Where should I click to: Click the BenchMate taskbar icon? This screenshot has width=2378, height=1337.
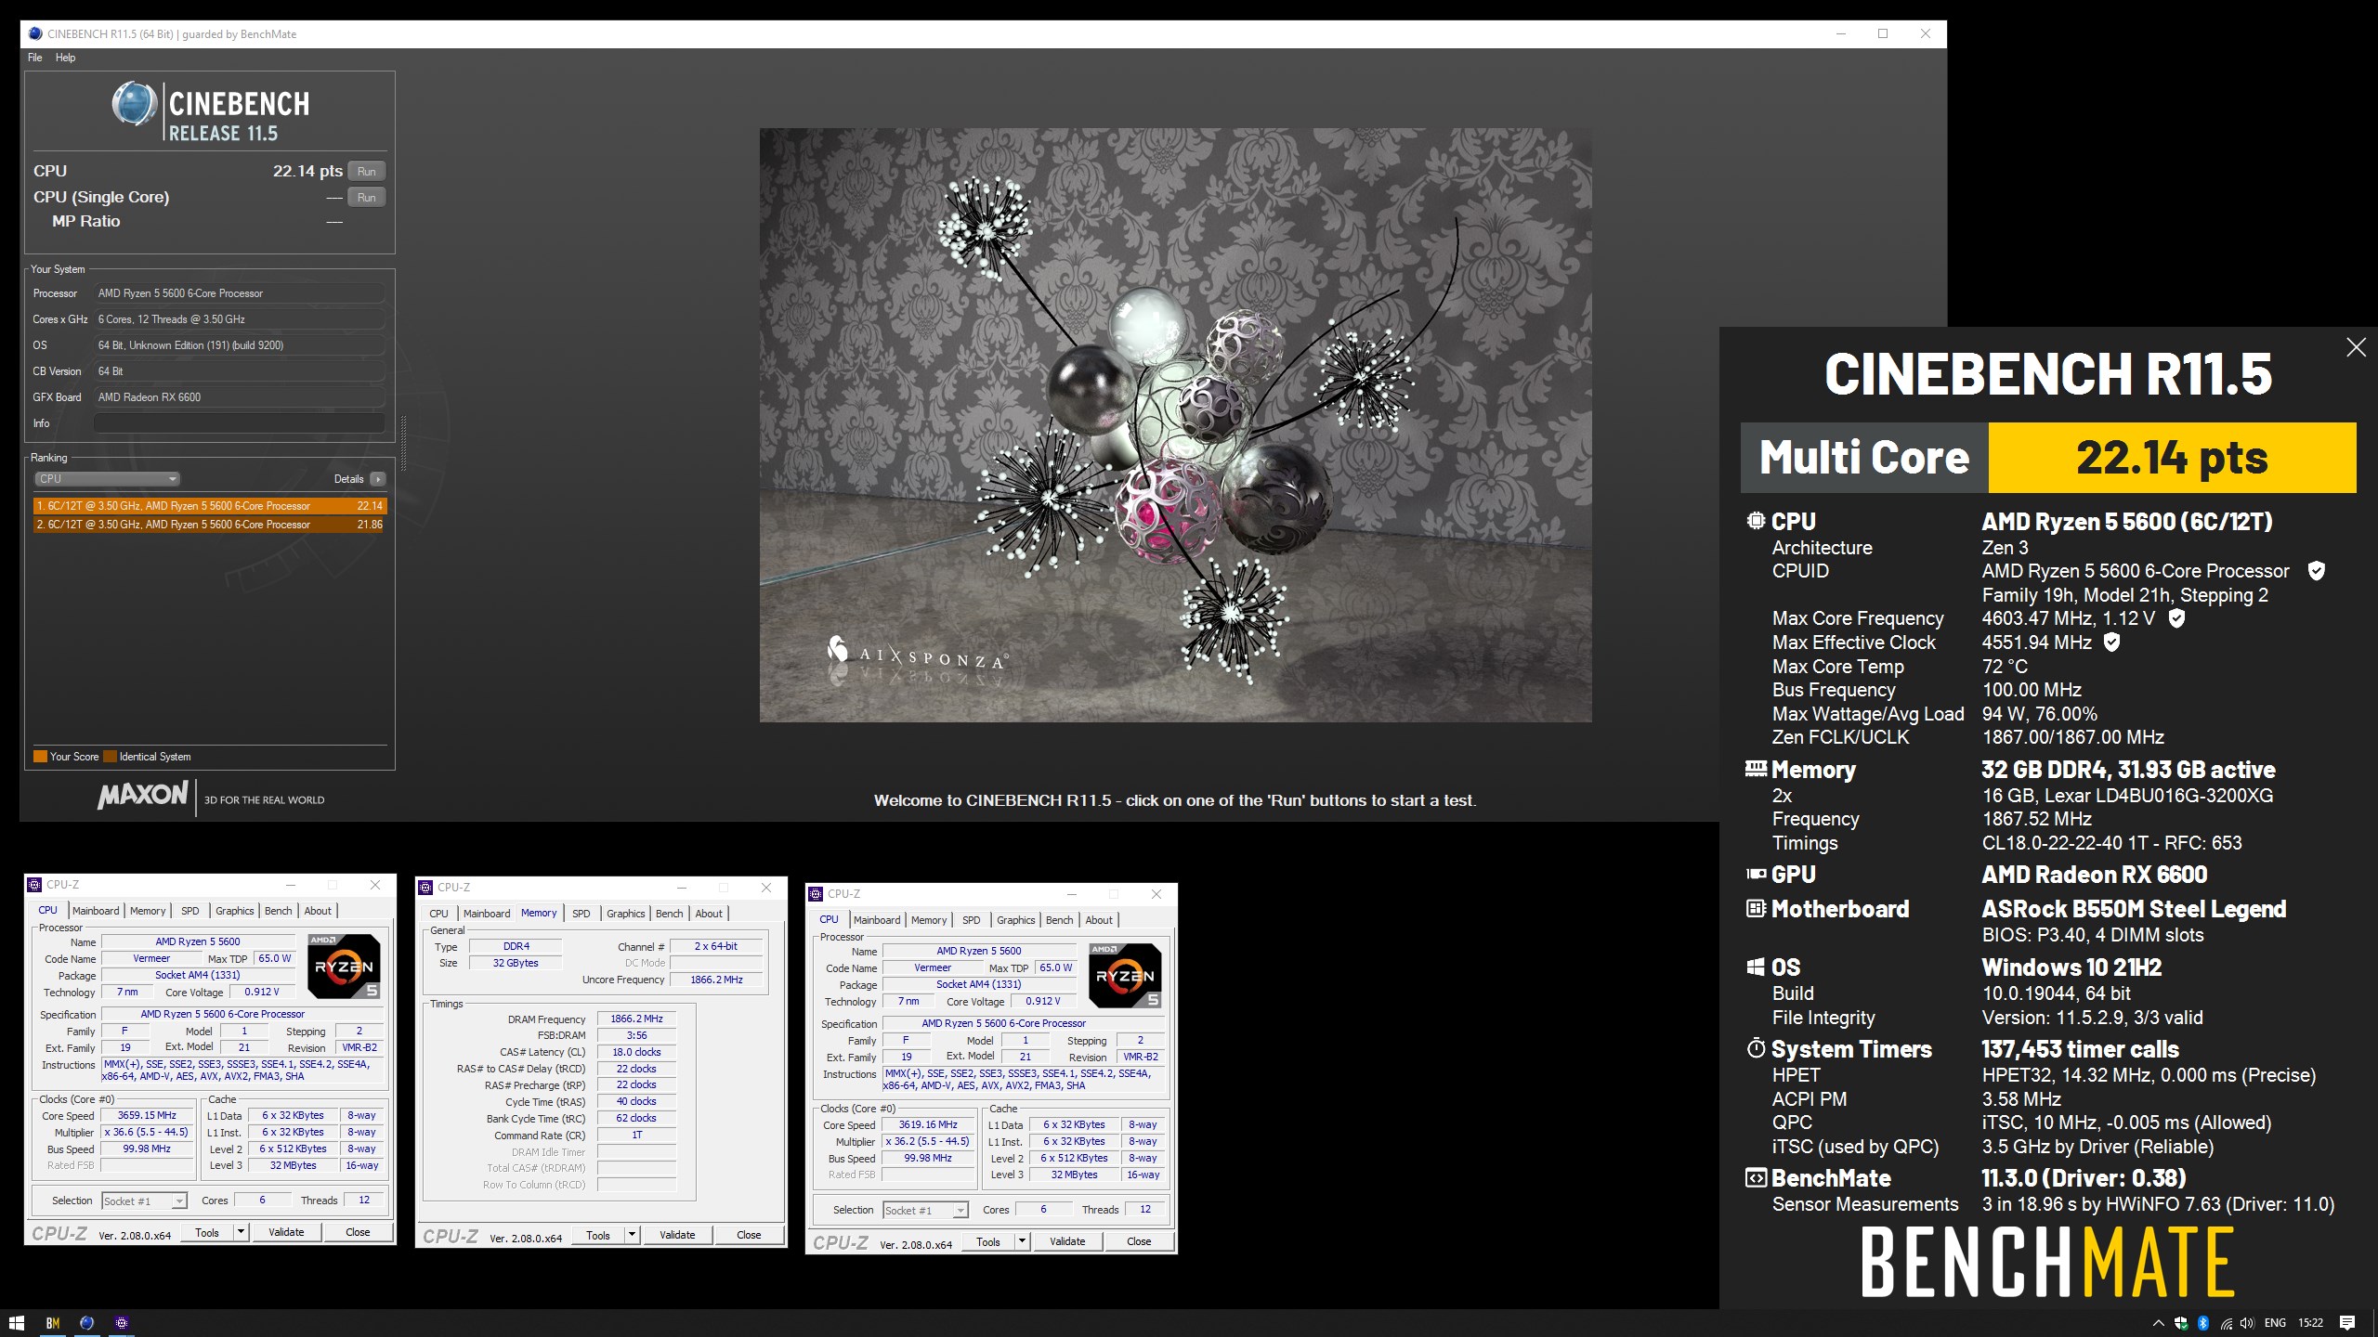tap(53, 1323)
